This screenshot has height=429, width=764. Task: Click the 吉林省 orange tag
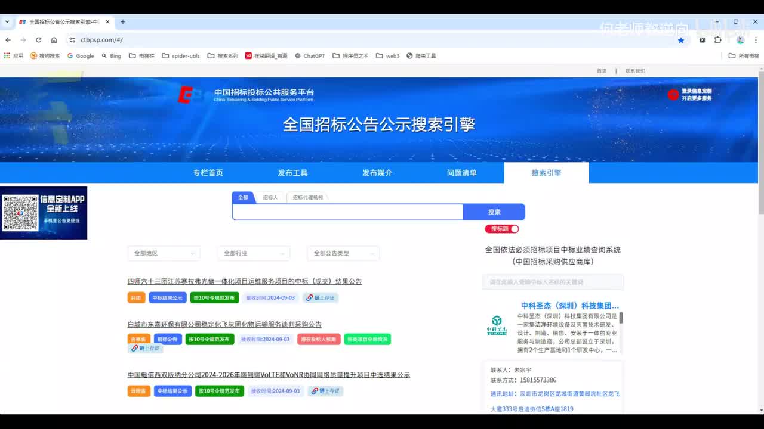pos(138,339)
